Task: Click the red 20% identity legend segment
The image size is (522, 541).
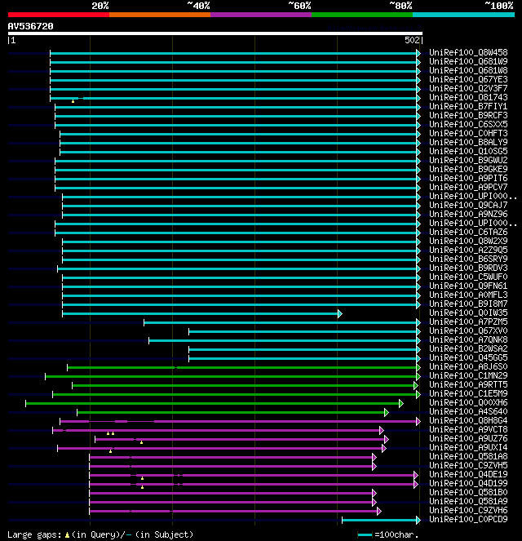Action: click(x=59, y=15)
